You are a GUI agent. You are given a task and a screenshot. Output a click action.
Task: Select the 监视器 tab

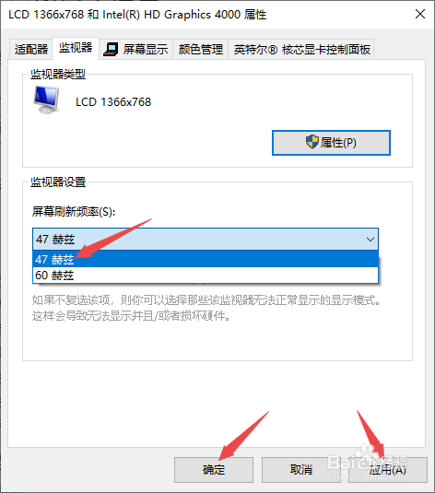tap(76, 48)
